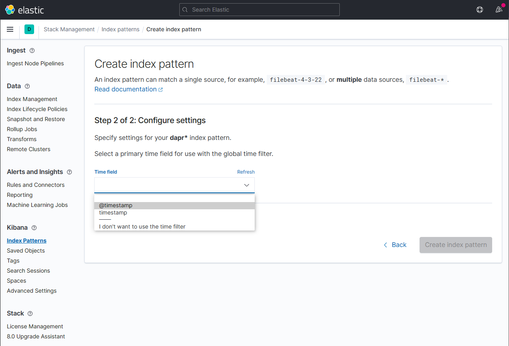Navigate to Stack Management breadcrumb

[x=69, y=29]
